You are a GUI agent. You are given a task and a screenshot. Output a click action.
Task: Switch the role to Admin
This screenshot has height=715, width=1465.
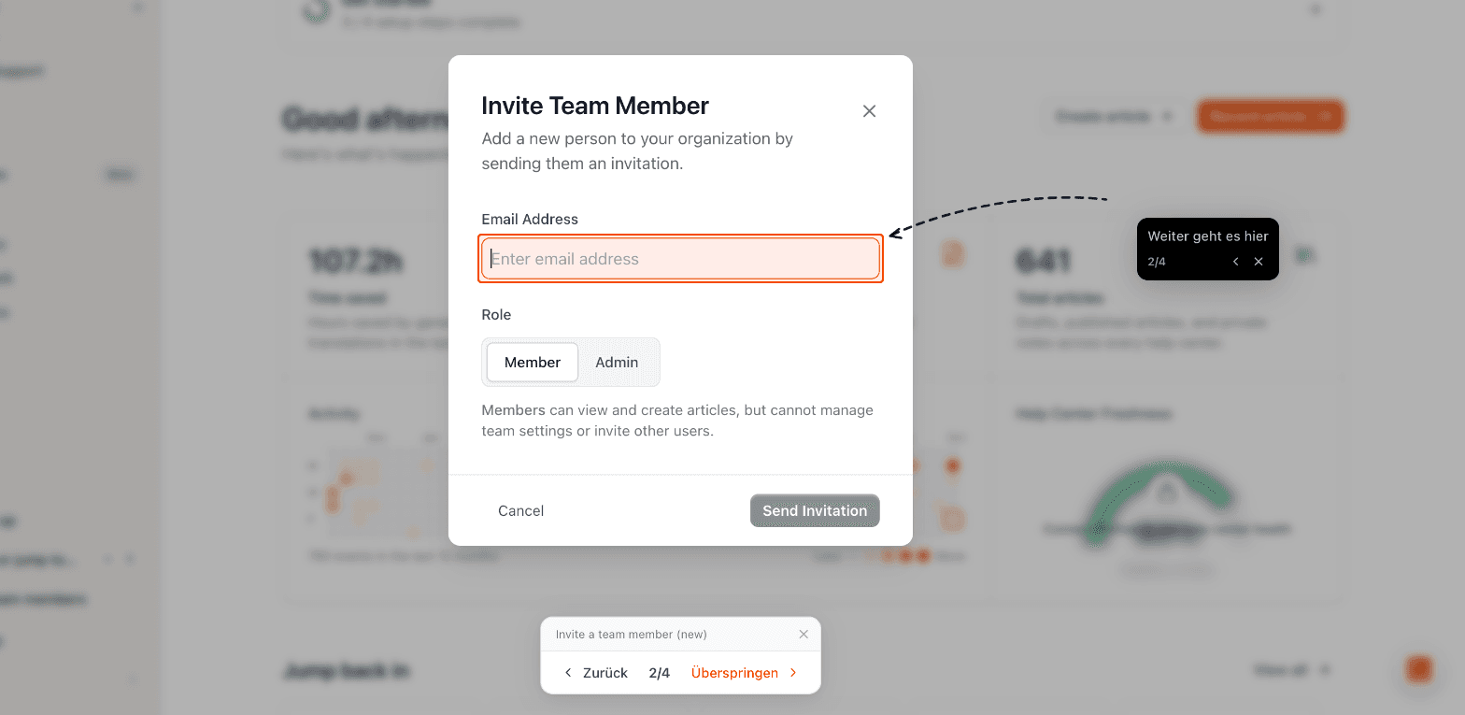pyautogui.click(x=617, y=362)
